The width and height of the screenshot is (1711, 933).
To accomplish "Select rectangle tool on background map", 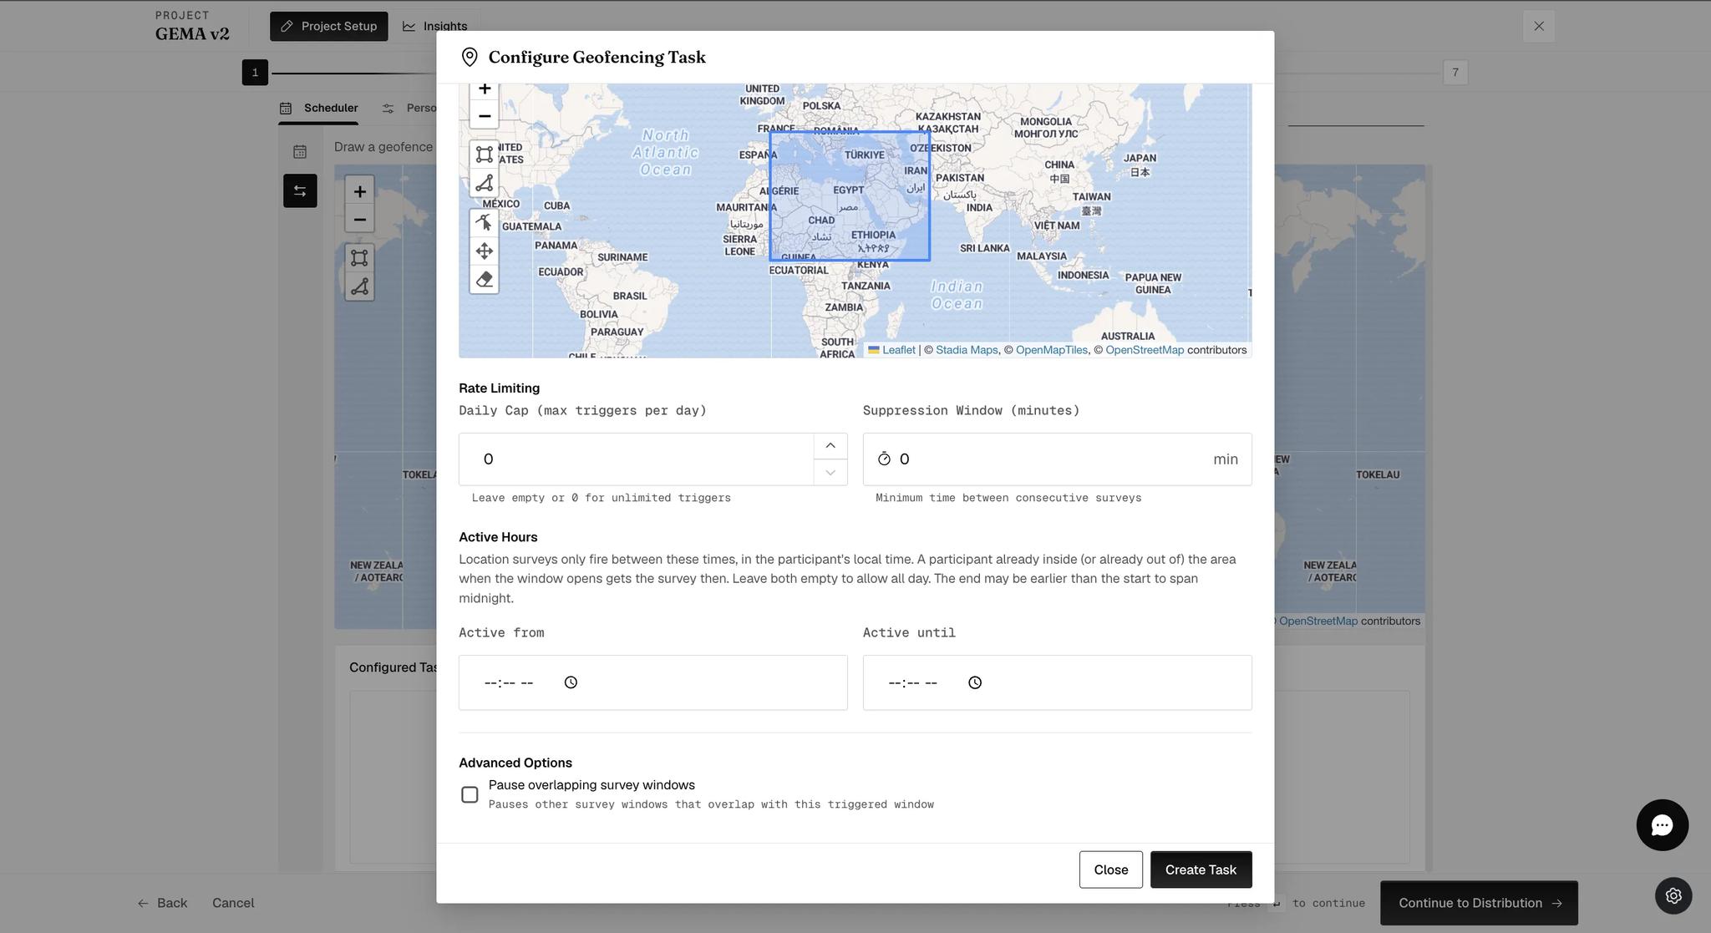I will (359, 258).
